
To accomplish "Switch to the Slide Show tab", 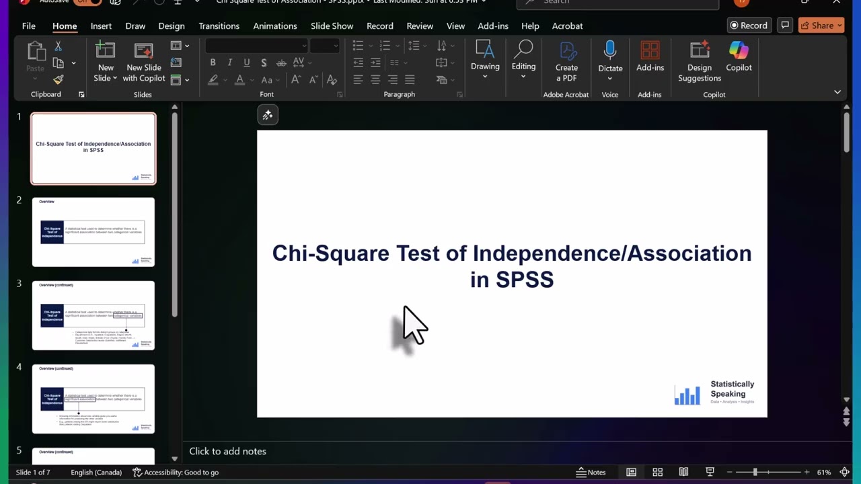I will [332, 26].
